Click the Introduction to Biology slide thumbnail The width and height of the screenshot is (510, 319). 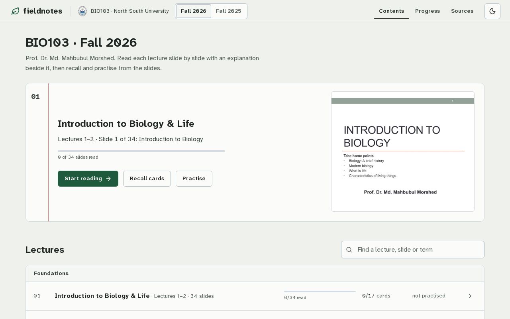(x=403, y=152)
